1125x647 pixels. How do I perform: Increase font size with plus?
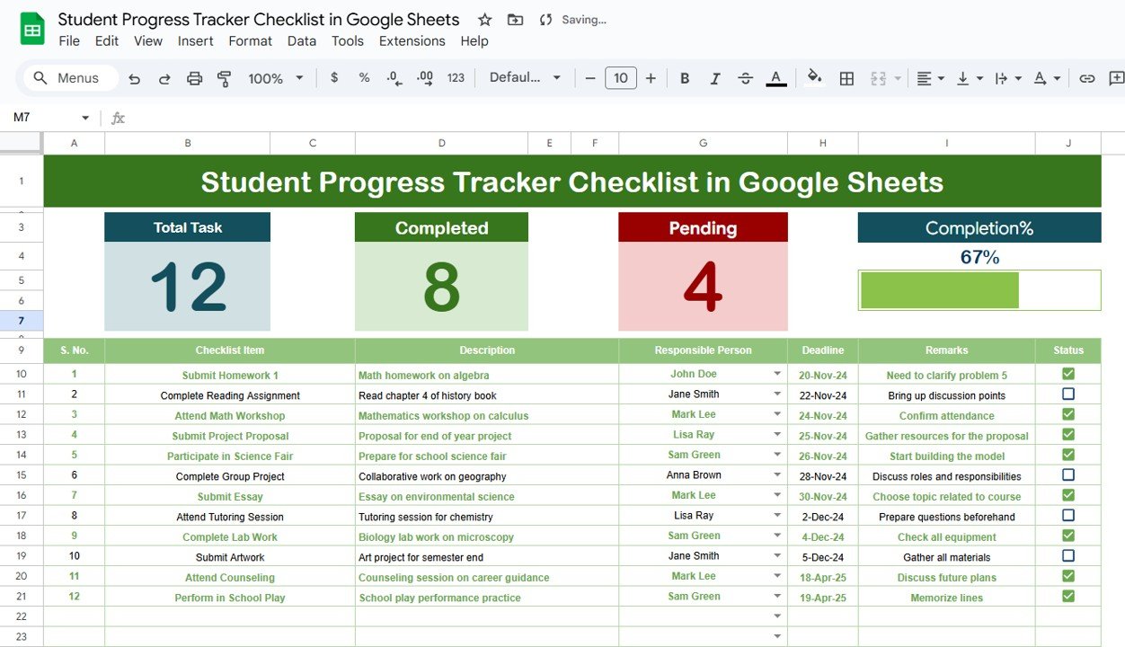click(651, 78)
